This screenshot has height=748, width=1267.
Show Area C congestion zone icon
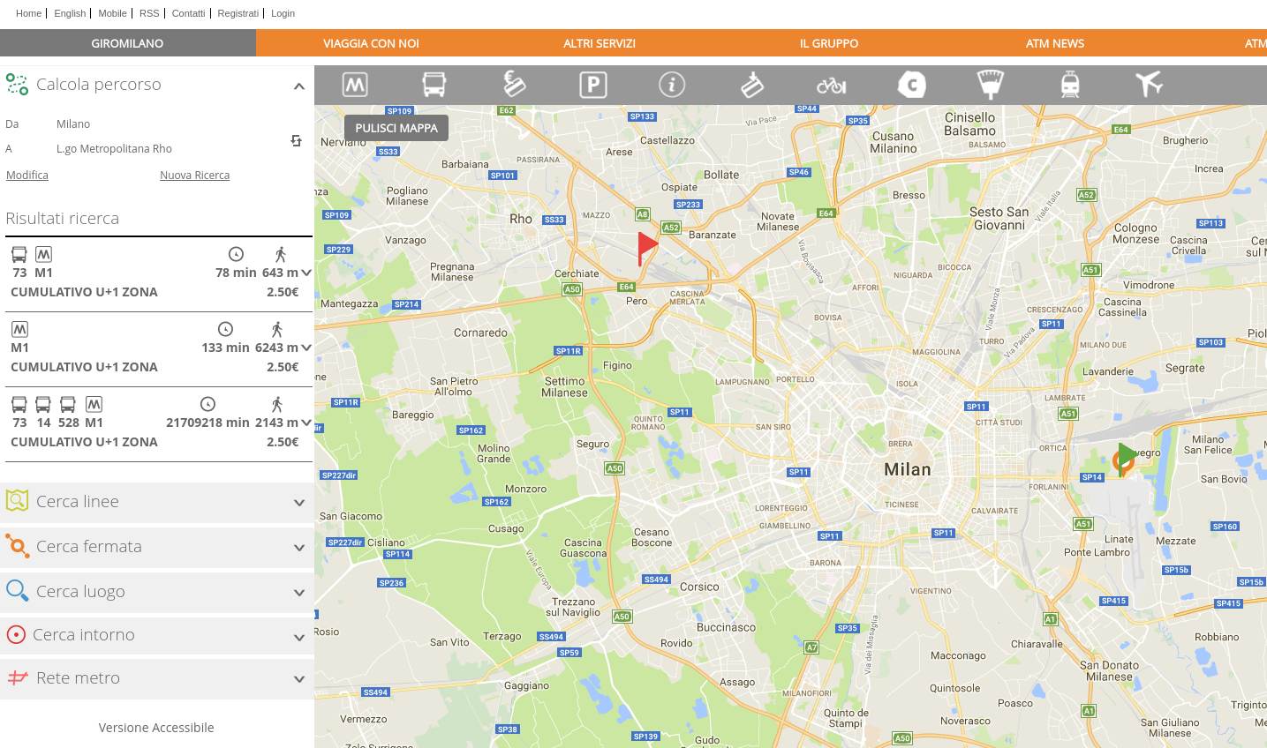pos(911,84)
